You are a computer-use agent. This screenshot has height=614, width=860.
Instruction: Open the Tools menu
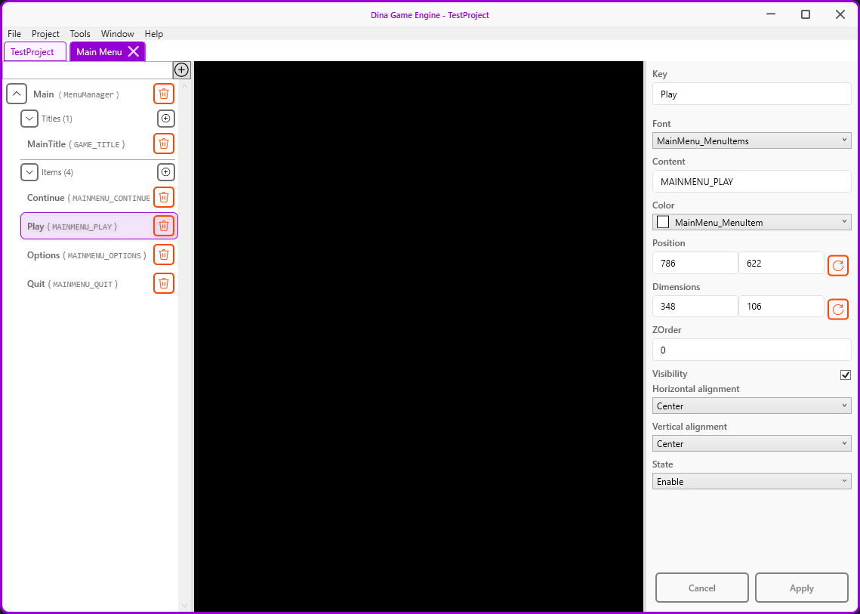(x=80, y=33)
